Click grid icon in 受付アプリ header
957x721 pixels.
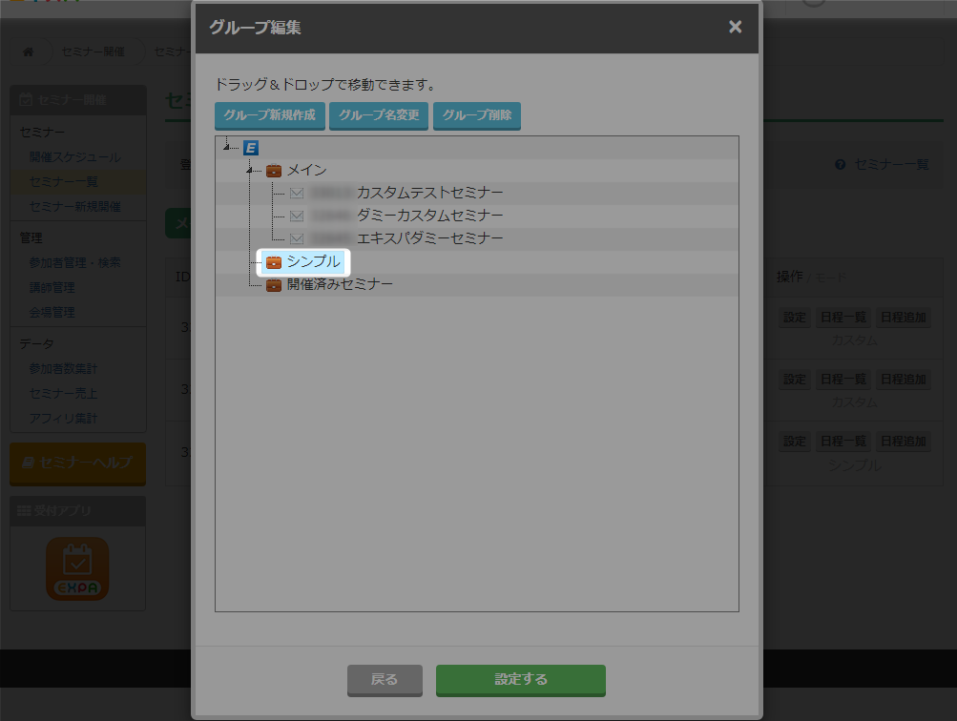point(24,510)
